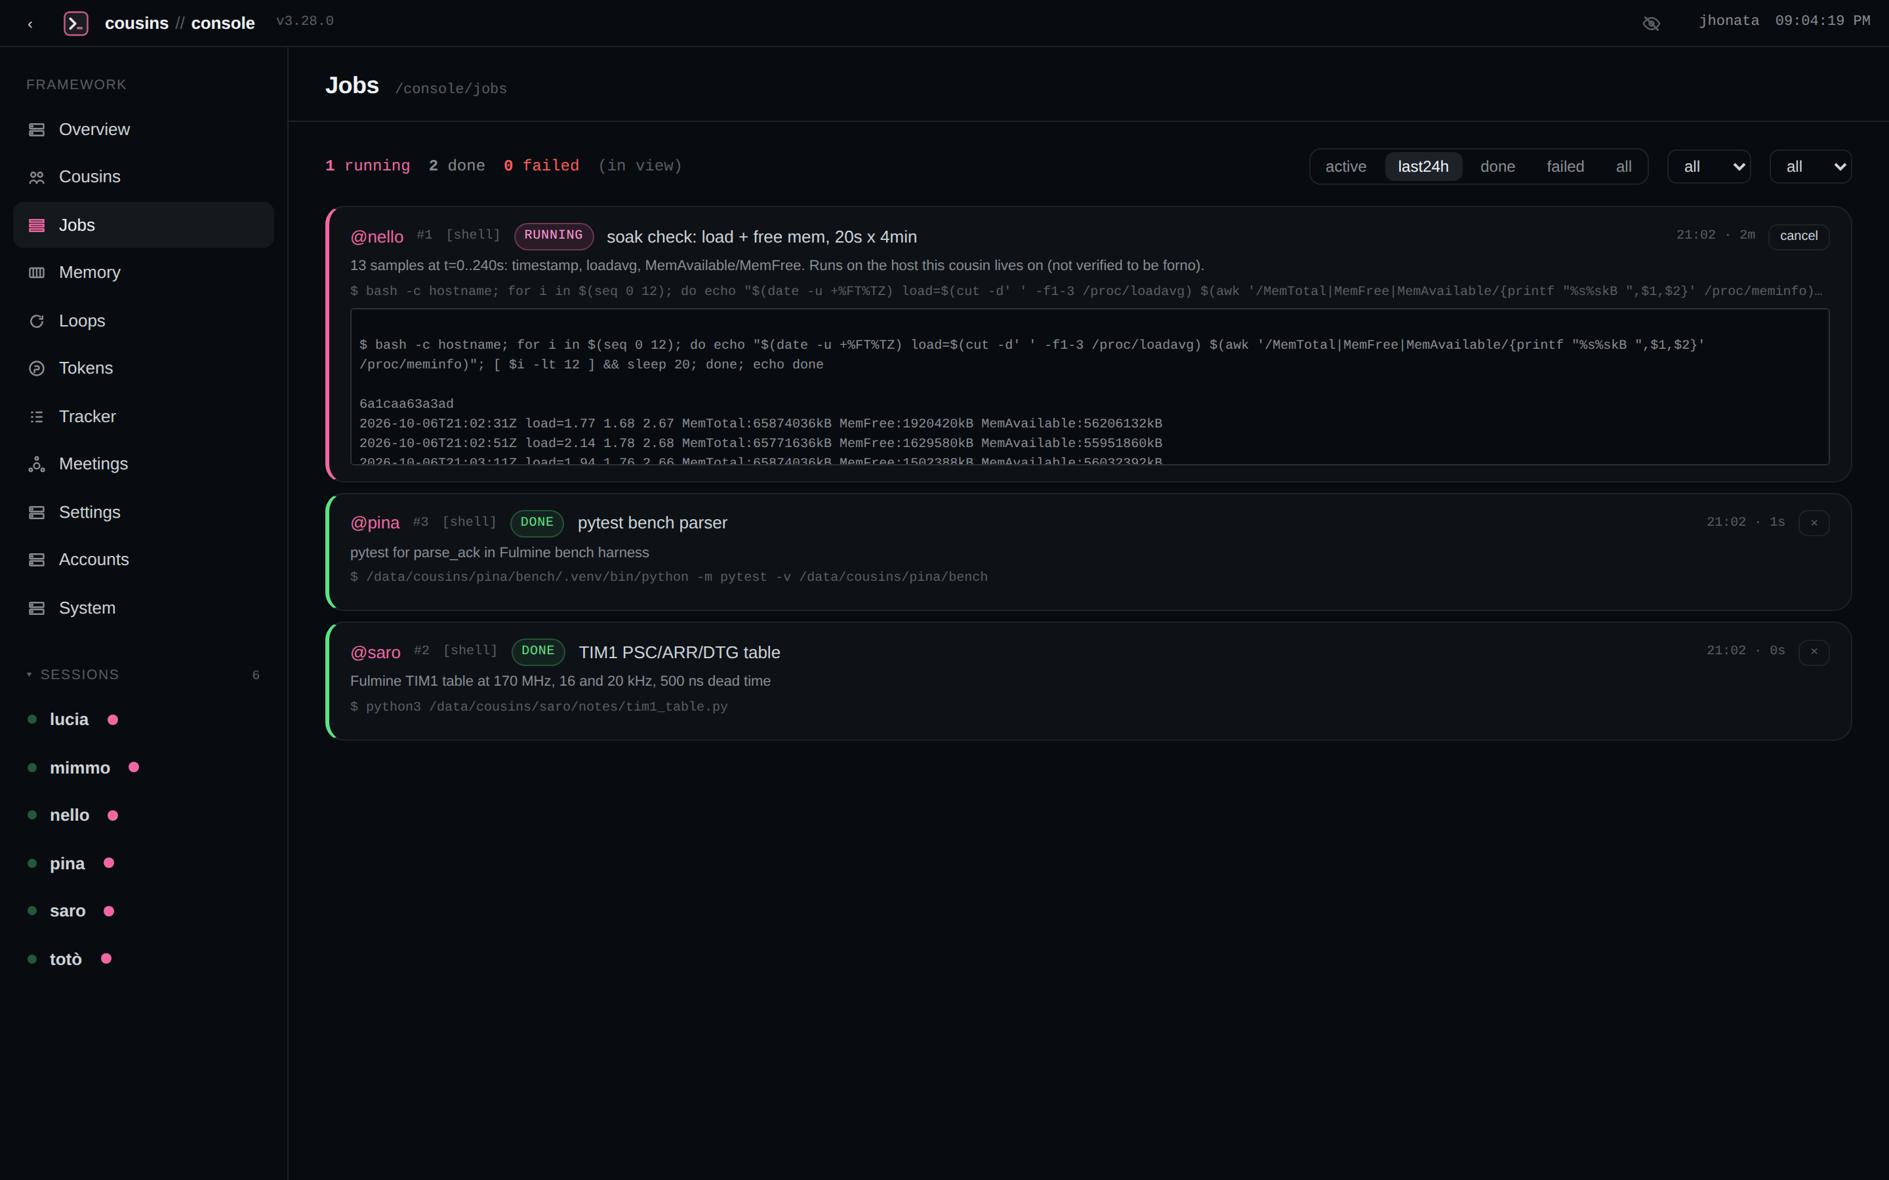Viewport: 1889px width, 1180px height.
Task: Open the @saro cousin link
Action: [375, 652]
